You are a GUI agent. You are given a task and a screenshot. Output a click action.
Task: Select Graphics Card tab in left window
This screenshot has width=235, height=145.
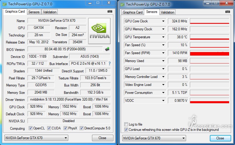coord(15,11)
